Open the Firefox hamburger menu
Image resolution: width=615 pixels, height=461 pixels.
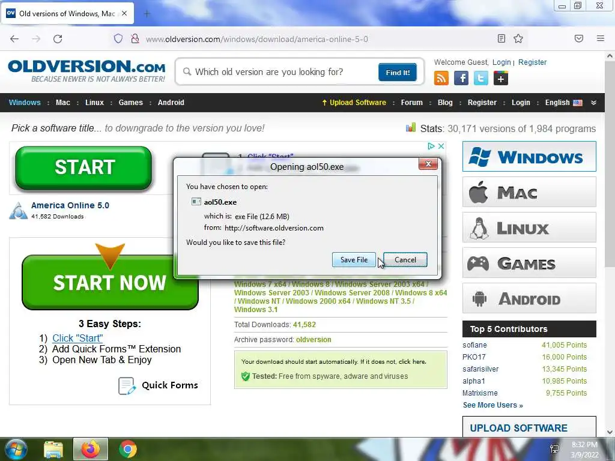[601, 38]
